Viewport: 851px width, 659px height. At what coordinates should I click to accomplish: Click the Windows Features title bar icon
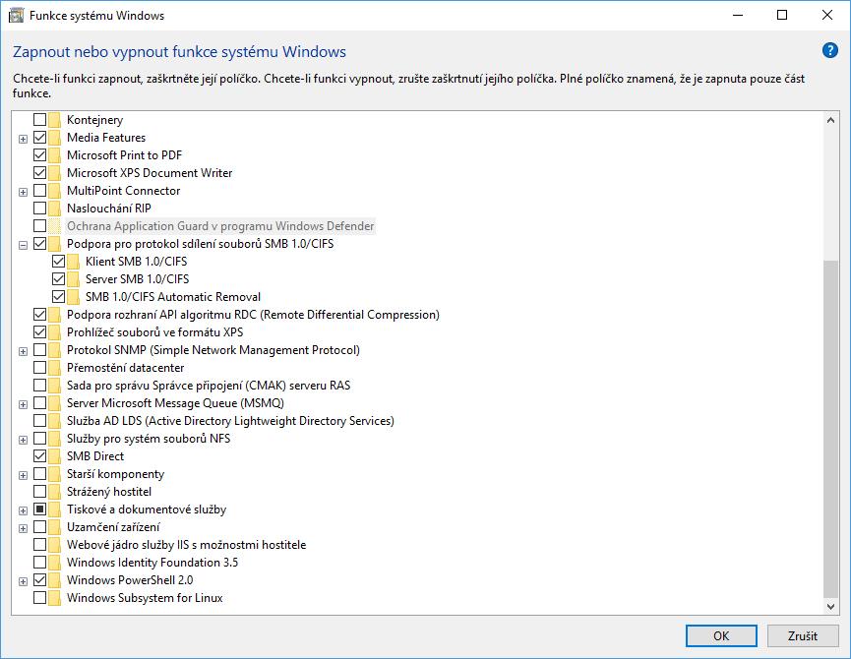(x=17, y=15)
